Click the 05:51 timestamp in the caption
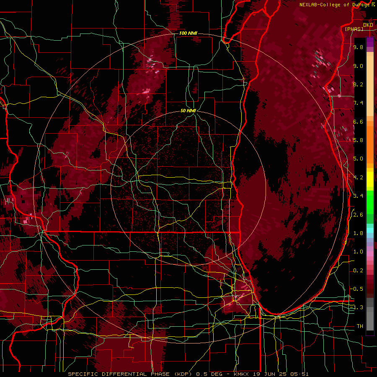 click(x=300, y=374)
